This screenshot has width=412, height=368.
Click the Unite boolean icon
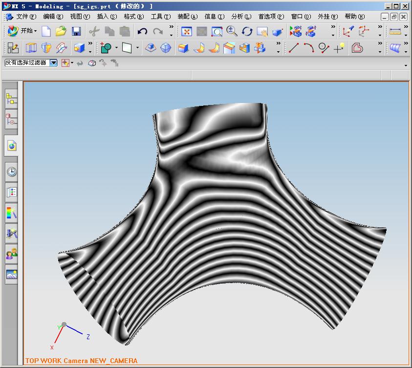click(x=106, y=48)
